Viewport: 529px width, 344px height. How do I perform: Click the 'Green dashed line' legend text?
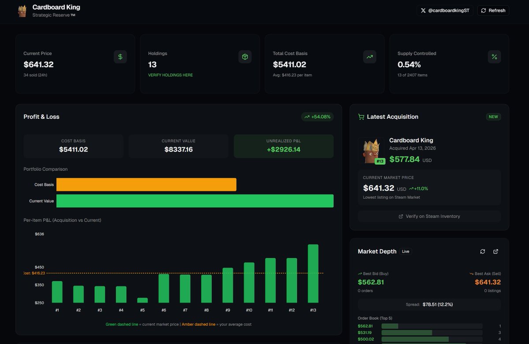[122, 324]
